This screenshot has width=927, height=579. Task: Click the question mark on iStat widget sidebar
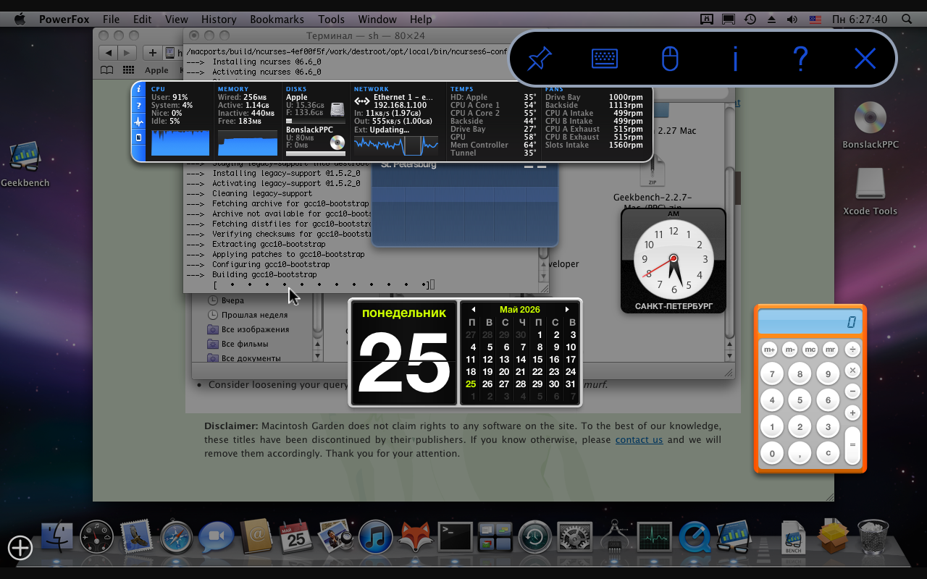(138, 106)
